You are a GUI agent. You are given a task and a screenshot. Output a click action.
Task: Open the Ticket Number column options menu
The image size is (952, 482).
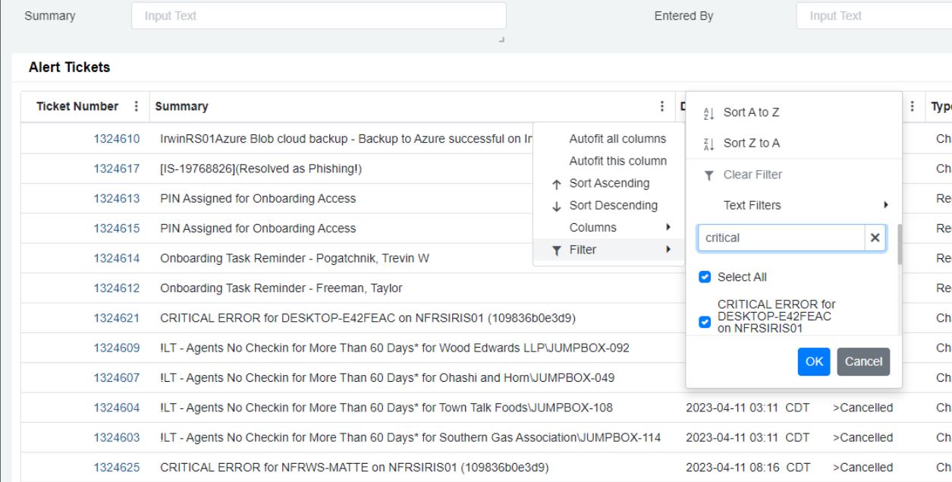pyautogui.click(x=137, y=107)
